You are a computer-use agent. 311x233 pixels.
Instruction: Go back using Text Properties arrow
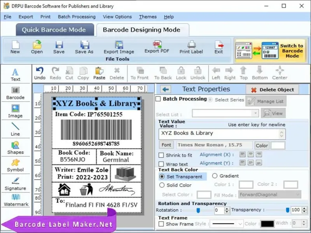coord(166,89)
